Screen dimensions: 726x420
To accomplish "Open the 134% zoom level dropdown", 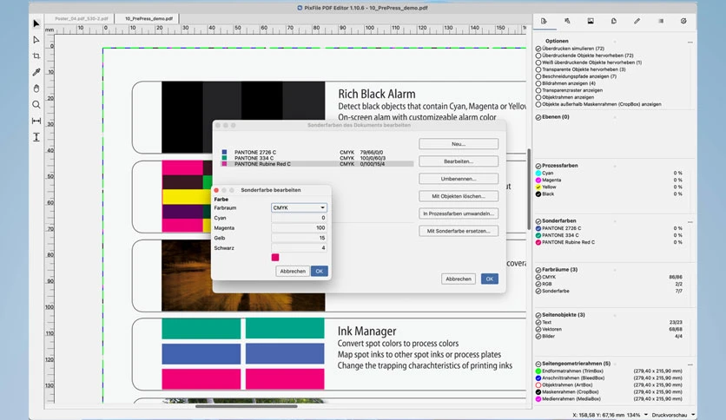I will click(637, 415).
